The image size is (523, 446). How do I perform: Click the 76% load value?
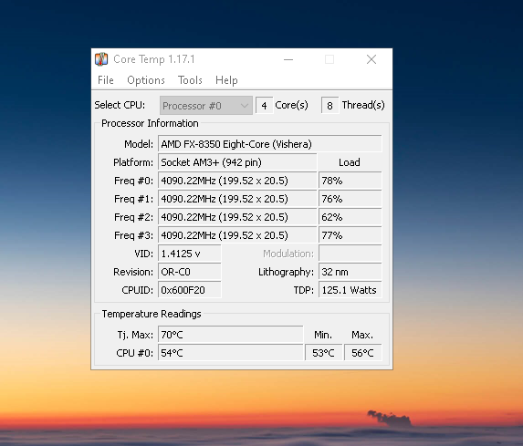pyautogui.click(x=350, y=199)
